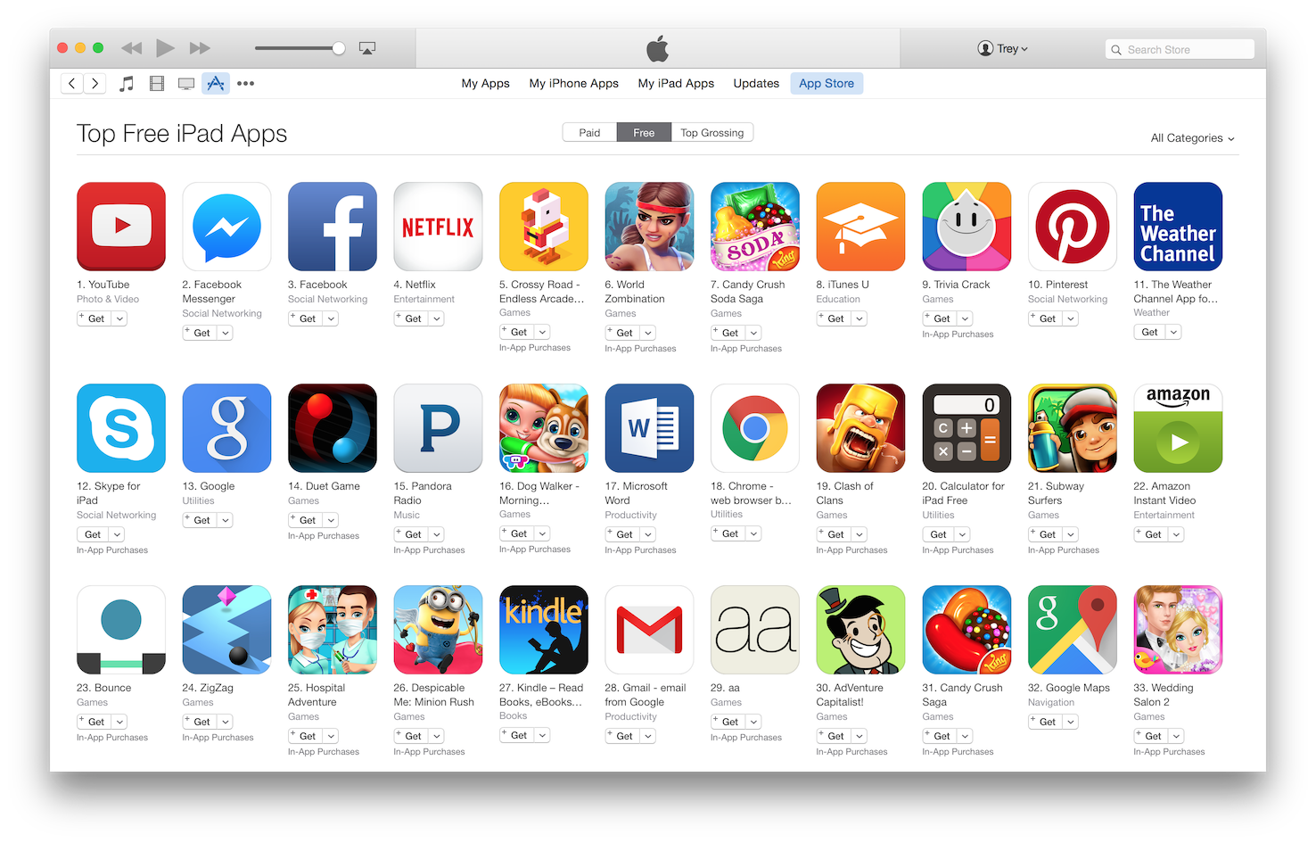The height and width of the screenshot is (843, 1316).
Task: Switch to the Free chart segment
Action: pos(644,132)
